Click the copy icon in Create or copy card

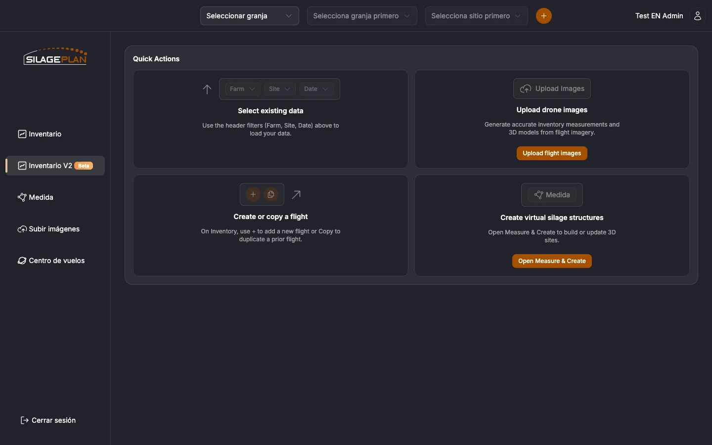coord(271,194)
